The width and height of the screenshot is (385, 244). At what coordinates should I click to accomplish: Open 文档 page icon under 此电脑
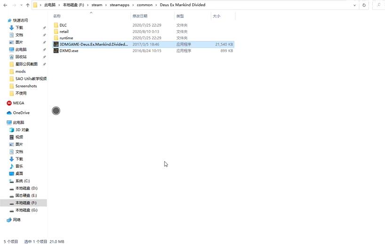click(x=12, y=151)
